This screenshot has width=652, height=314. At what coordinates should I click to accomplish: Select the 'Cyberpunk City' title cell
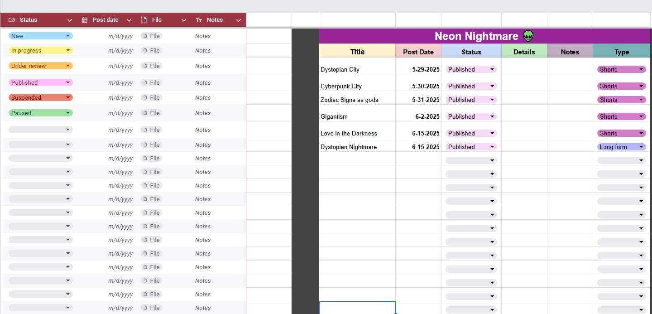(357, 83)
